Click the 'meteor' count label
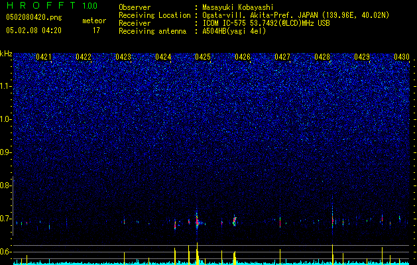 tap(94, 21)
